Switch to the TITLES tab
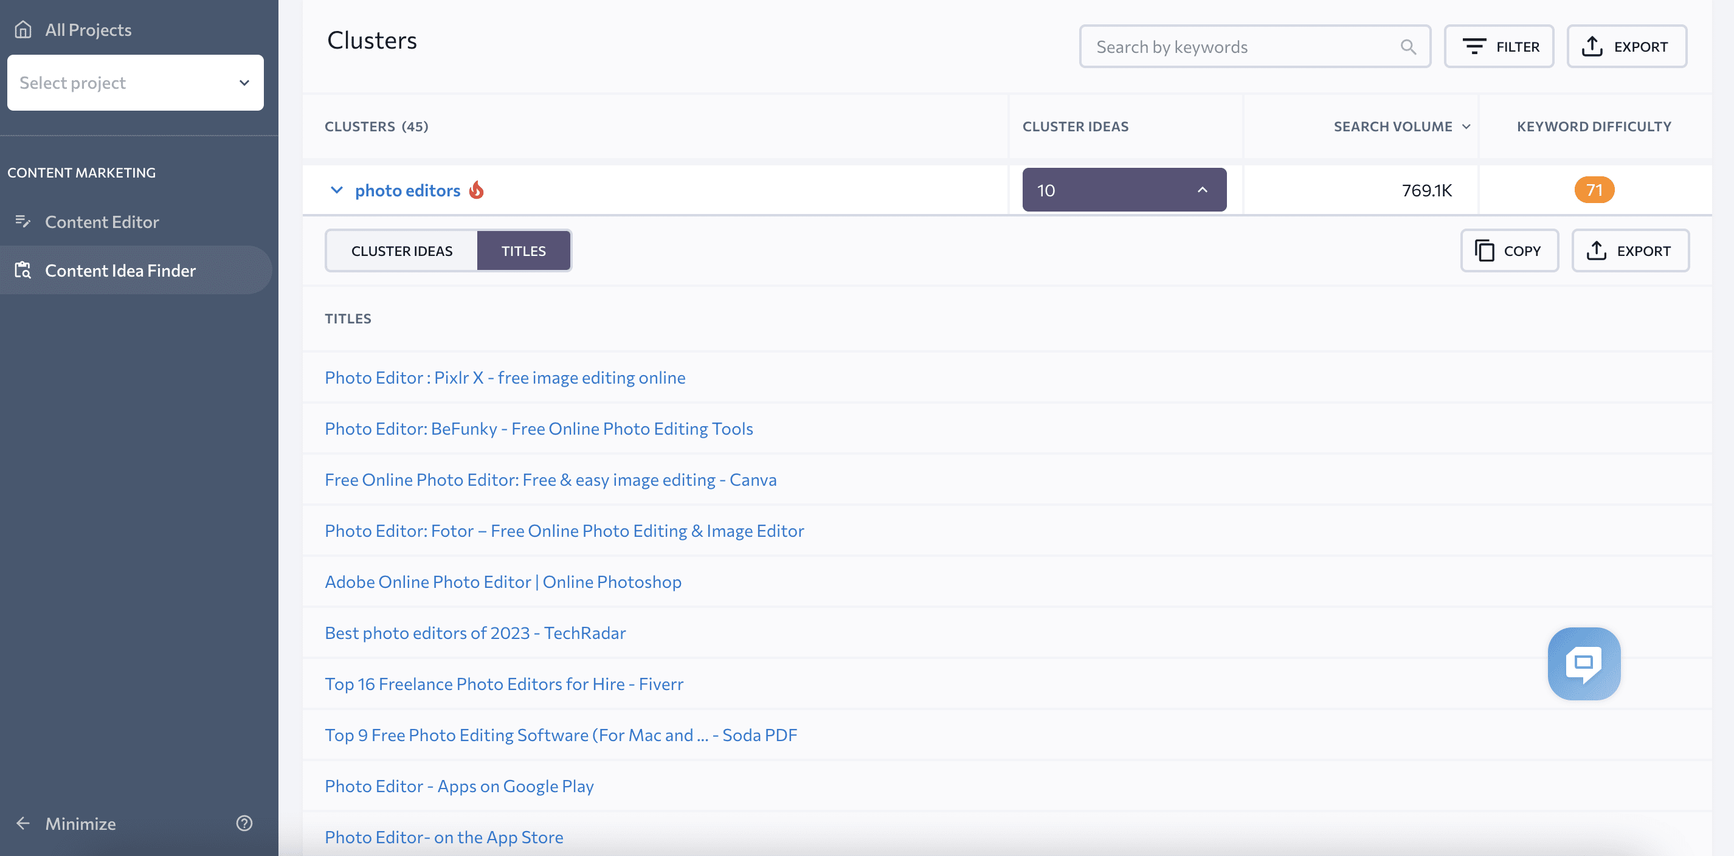Image resolution: width=1734 pixels, height=856 pixels. (x=523, y=249)
